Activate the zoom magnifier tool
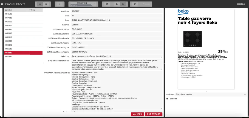Viewport: 249px width, 118px height. point(123,4)
